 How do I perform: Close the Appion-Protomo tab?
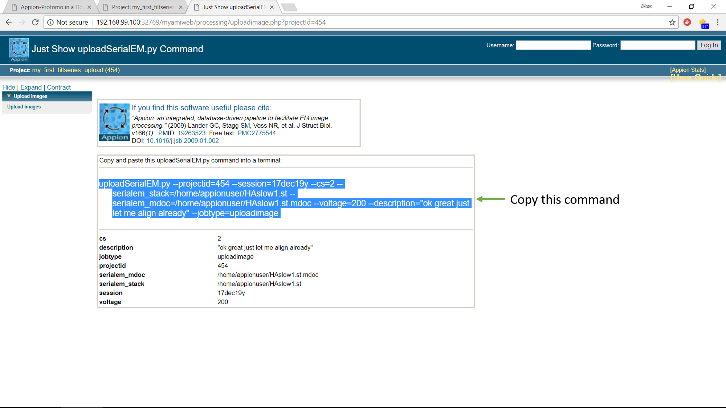tap(89, 7)
